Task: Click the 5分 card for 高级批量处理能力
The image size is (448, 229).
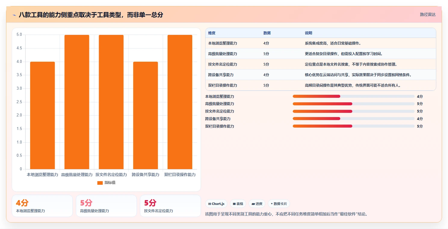Action: click(106, 206)
